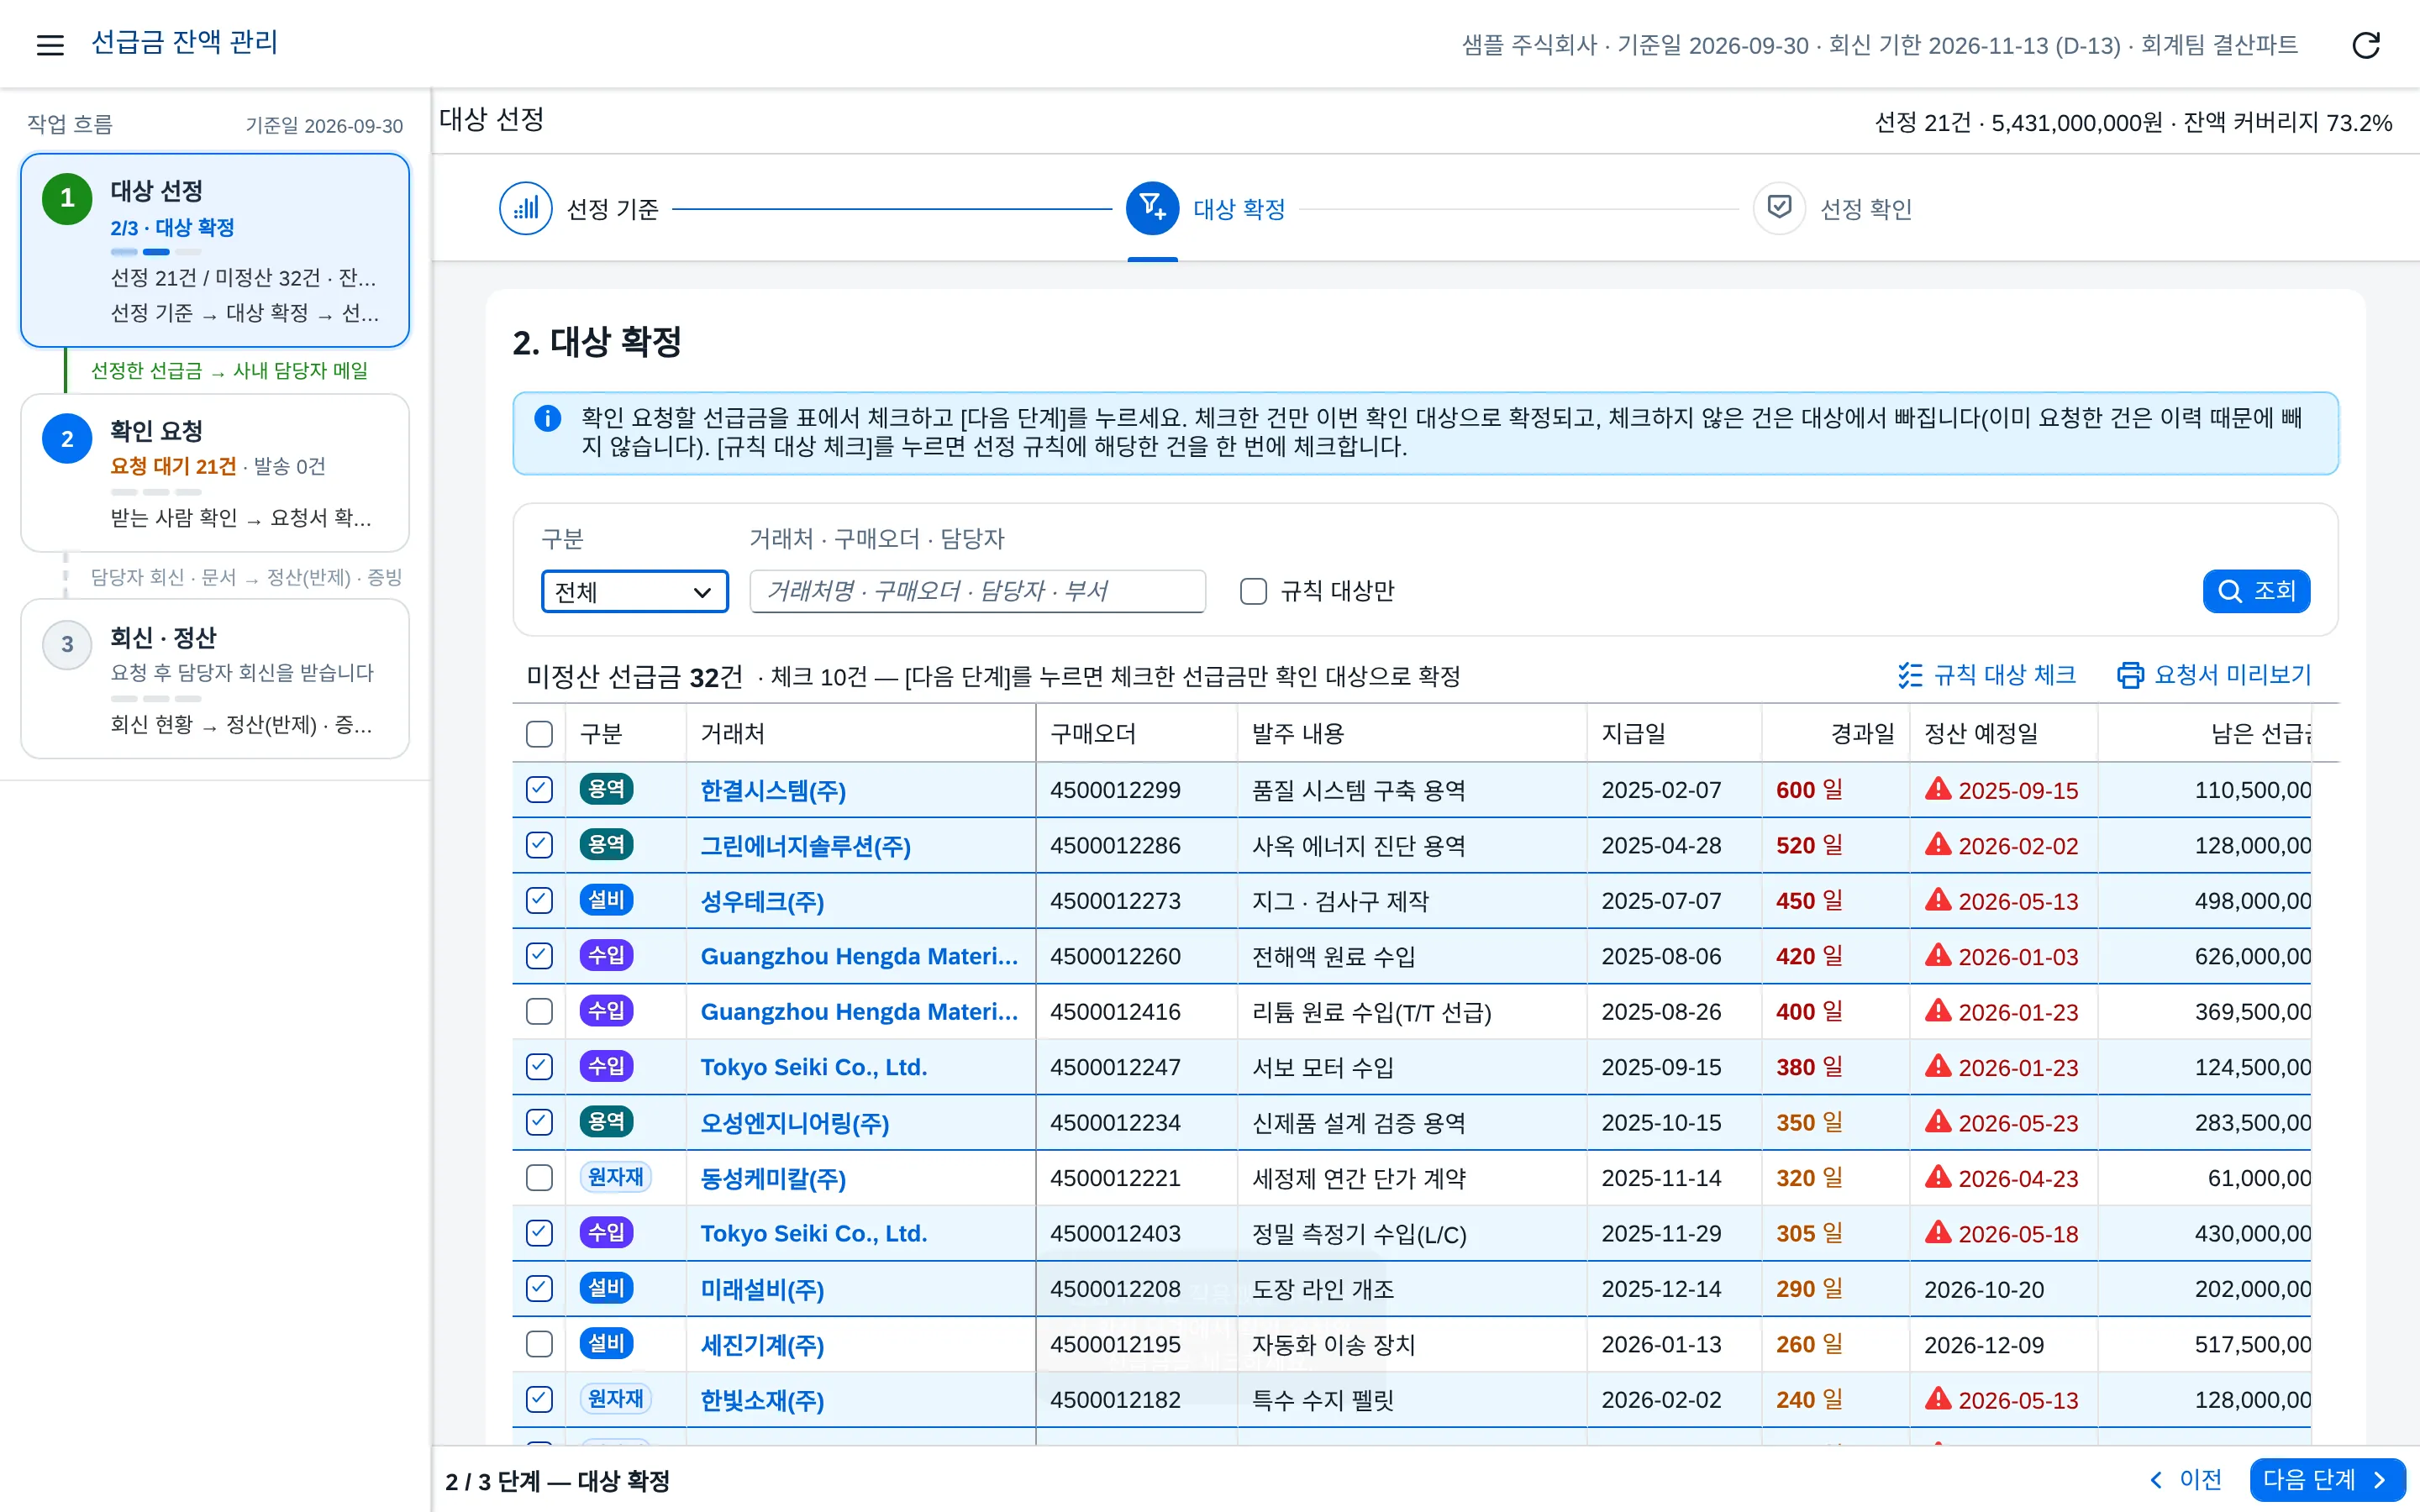
Task: Click the info icon in the notice banner
Action: coord(547,418)
